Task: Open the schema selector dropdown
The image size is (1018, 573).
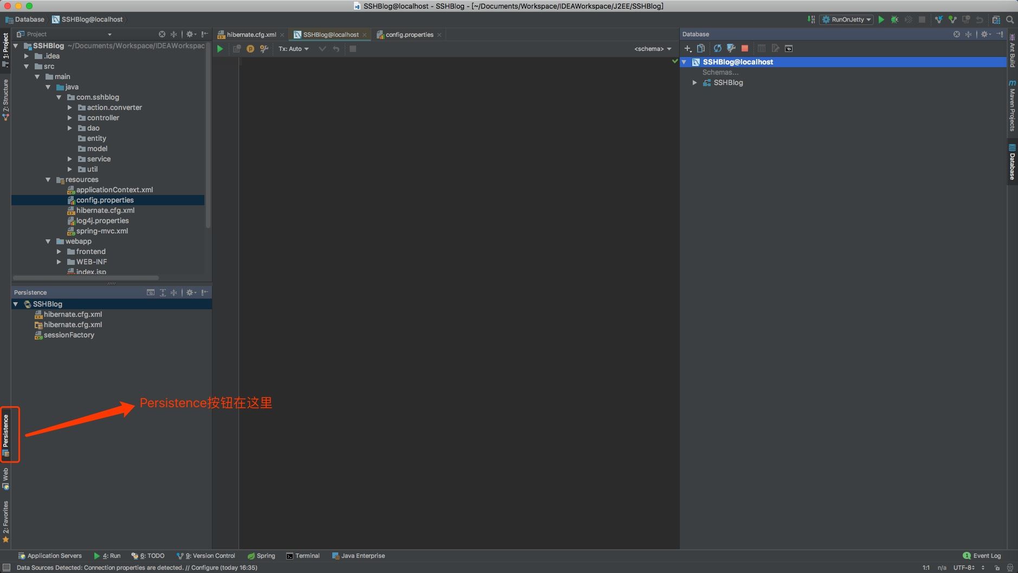Action: [653, 49]
